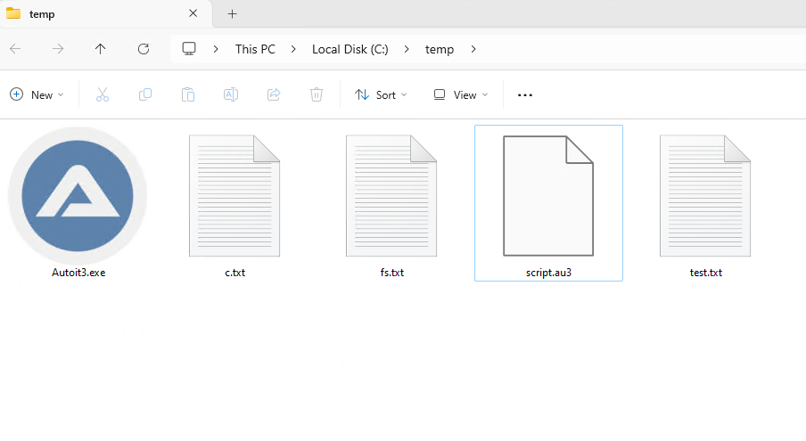Add a new tab with plus button
This screenshot has height=441, width=806.
point(233,13)
